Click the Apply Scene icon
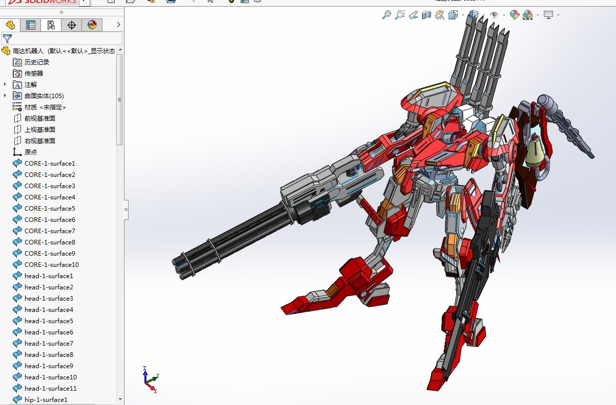Image resolution: width=616 pixels, height=405 pixels. point(527,15)
